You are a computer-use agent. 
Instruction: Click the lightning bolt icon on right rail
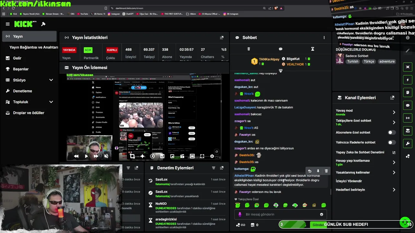coord(408,80)
